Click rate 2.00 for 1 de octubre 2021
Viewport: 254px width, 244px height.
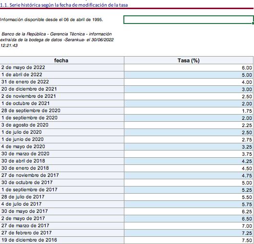point(247,104)
